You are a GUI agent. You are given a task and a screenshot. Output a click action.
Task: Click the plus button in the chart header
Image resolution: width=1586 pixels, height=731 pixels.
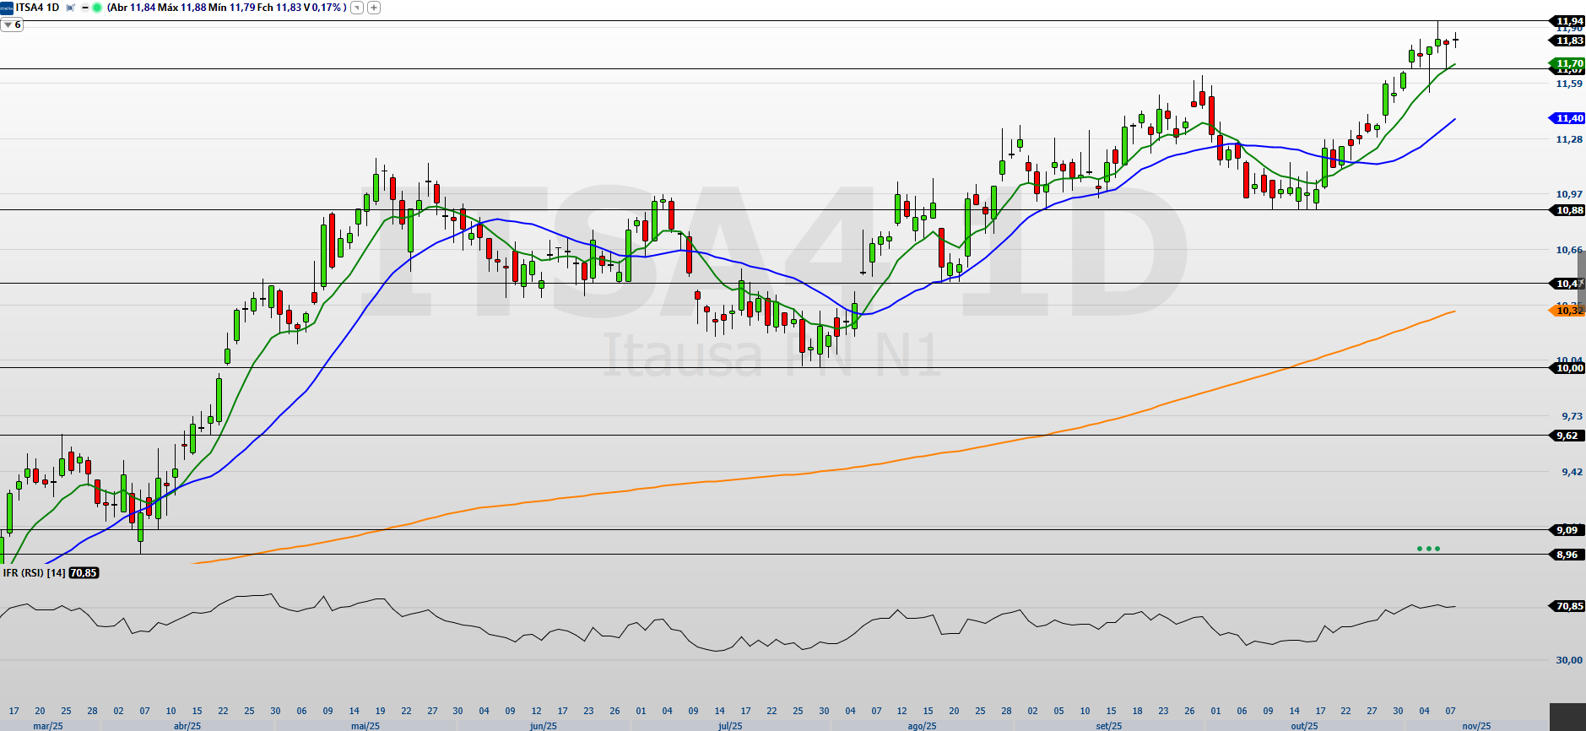(374, 8)
